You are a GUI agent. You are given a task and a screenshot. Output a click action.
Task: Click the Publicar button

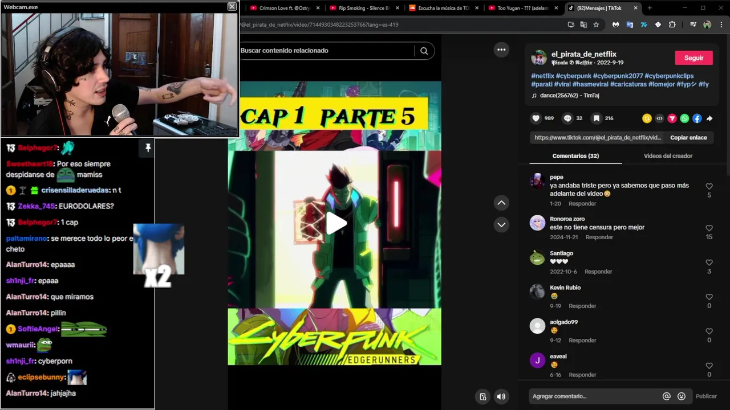[706, 396]
